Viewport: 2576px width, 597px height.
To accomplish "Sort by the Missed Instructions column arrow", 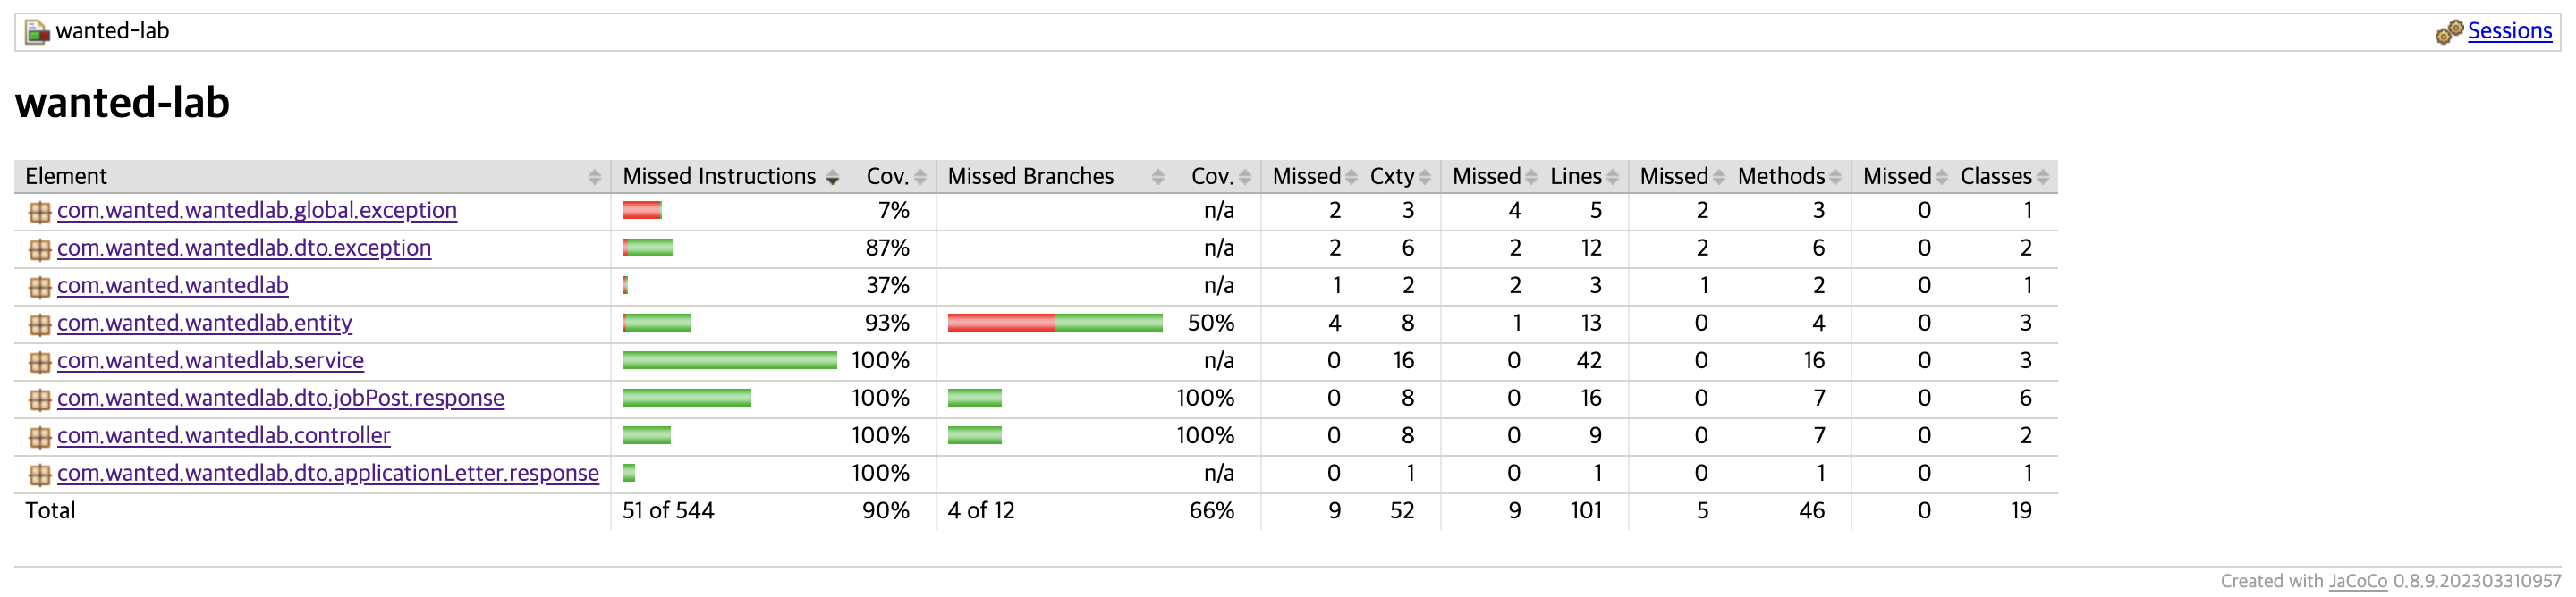I will (833, 176).
